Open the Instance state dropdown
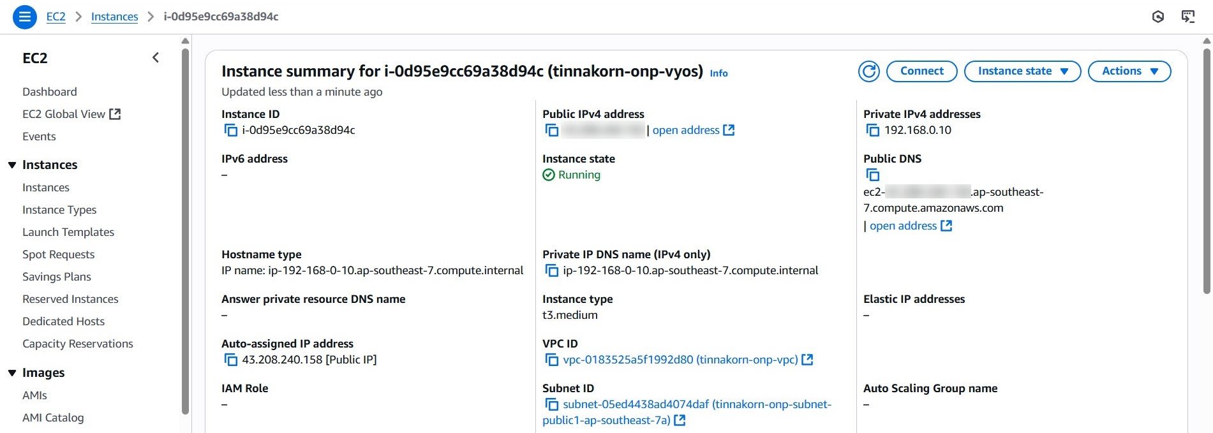 [1022, 71]
